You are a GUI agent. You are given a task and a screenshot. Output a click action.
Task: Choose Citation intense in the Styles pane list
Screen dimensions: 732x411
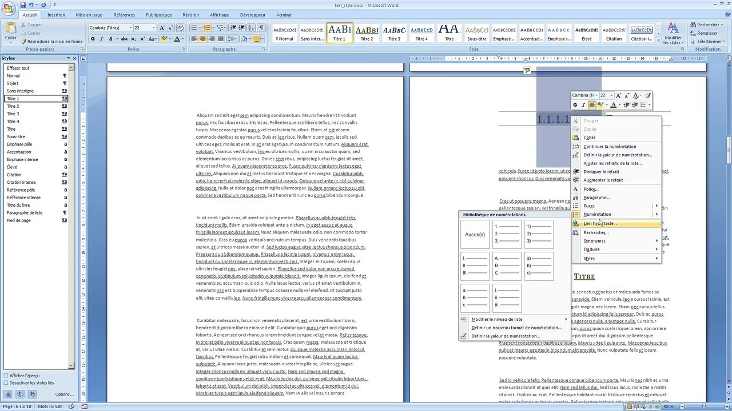37,182
